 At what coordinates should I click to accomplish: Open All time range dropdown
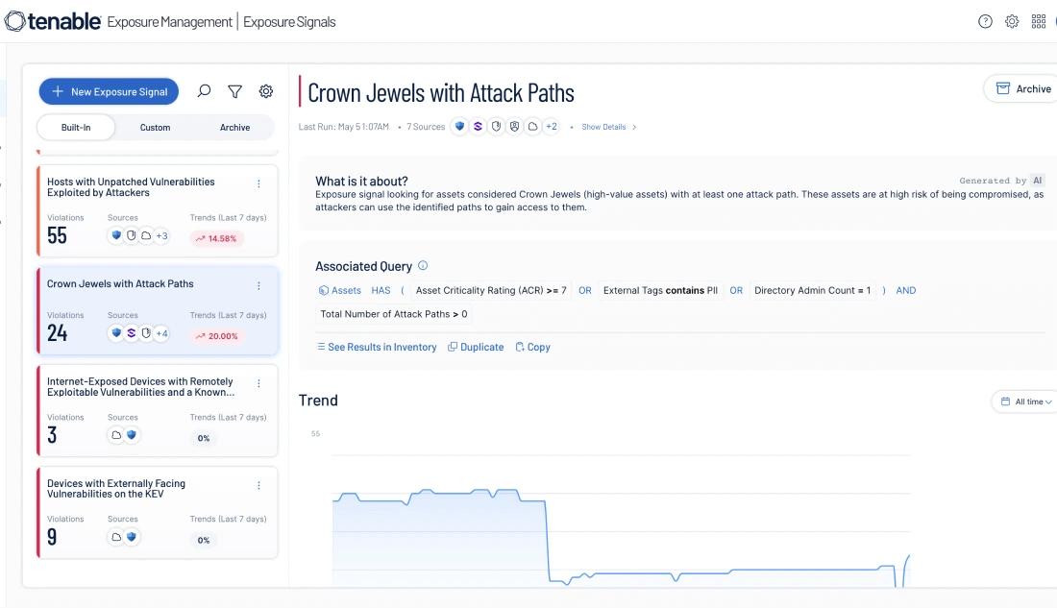coord(1025,401)
